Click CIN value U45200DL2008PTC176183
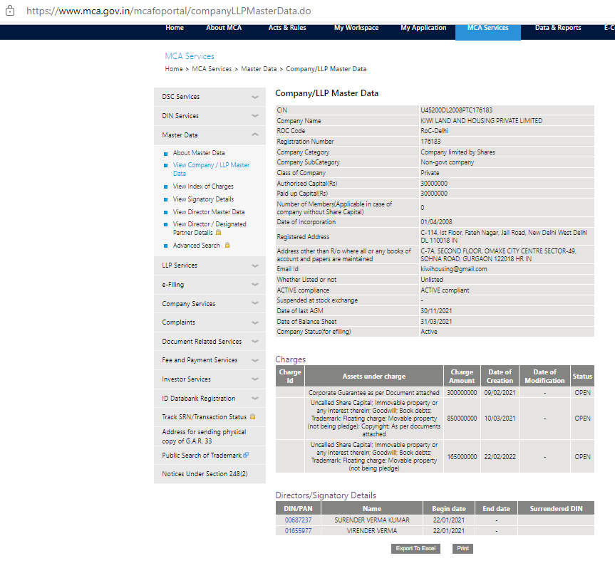615x568 pixels. [457, 110]
